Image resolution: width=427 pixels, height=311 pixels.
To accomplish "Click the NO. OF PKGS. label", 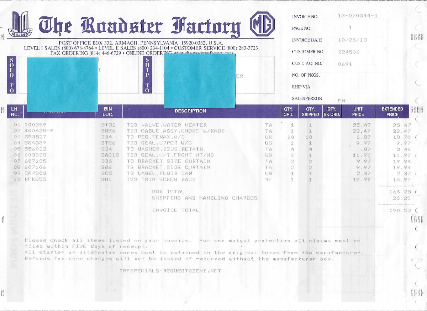I will tap(306, 75).
